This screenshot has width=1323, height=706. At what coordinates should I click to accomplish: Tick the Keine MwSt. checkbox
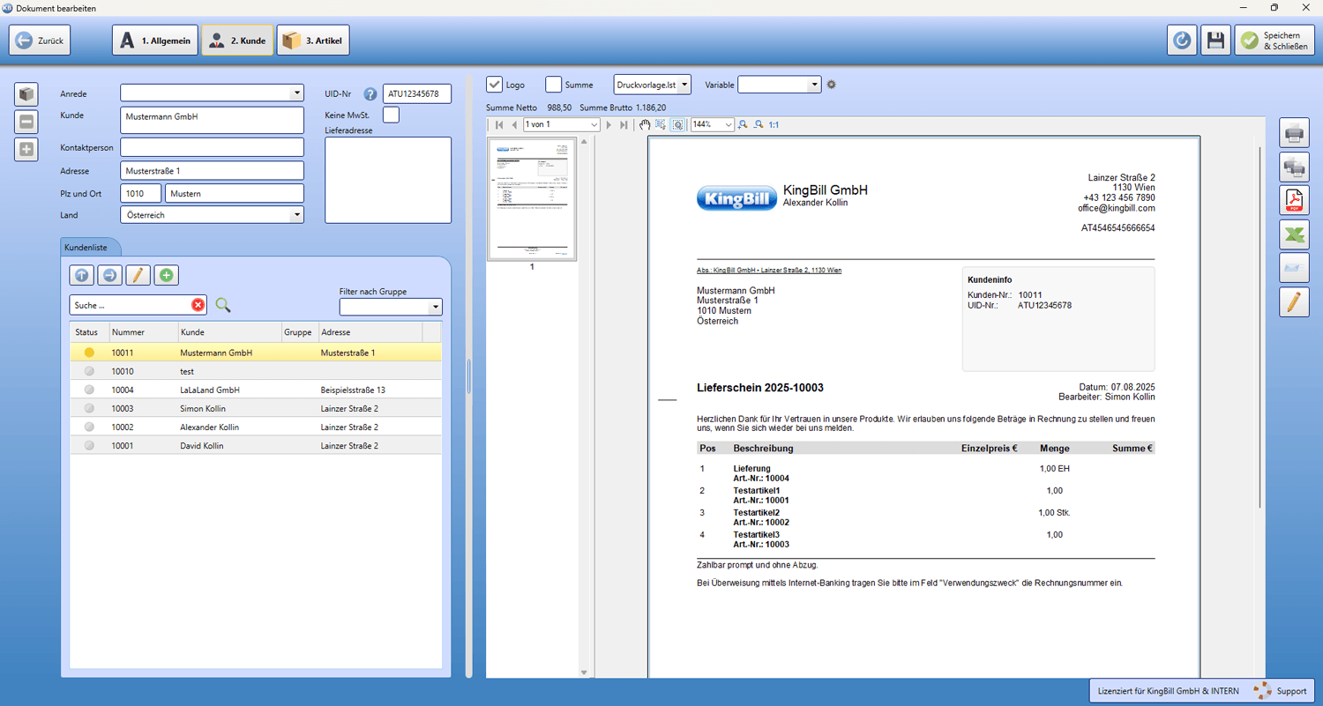391,115
